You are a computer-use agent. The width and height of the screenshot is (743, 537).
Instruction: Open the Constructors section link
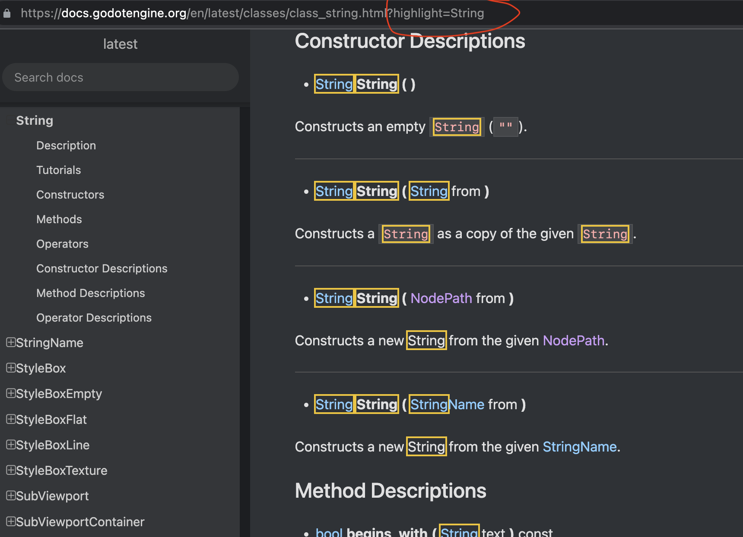click(x=70, y=194)
